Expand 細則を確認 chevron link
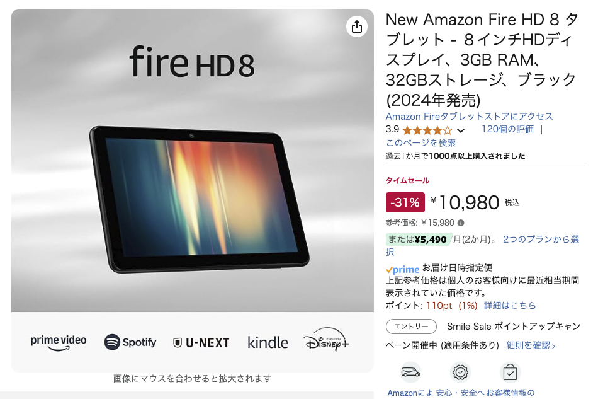The image size is (598, 399). click(x=531, y=345)
